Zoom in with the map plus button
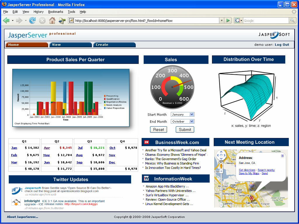Viewport: 299px width, 224px height. tap(221, 171)
